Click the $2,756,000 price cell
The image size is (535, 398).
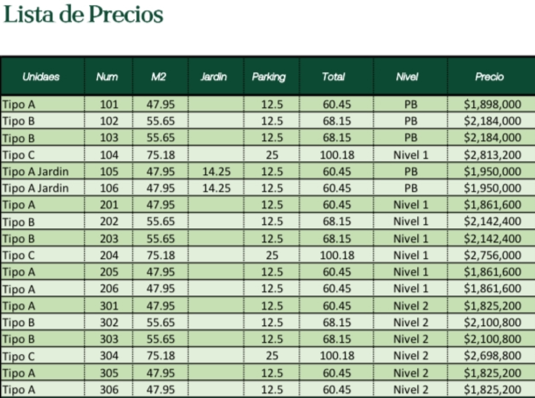pyautogui.click(x=492, y=256)
